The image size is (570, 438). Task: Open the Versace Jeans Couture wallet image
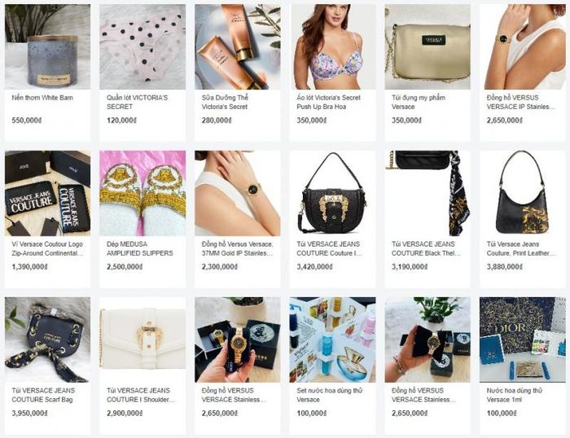[x=47, y=194]
